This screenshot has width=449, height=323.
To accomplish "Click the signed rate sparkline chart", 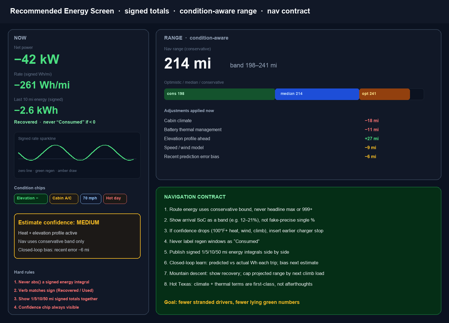I will coord(77,155).
